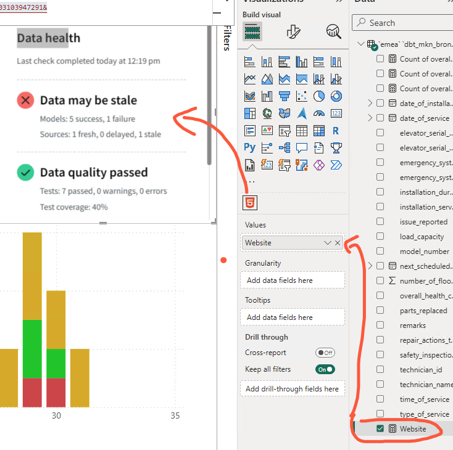Viewport: 453px width, 450px height.
Task: Pick the funnel chart visual
Action: (285, 96)
